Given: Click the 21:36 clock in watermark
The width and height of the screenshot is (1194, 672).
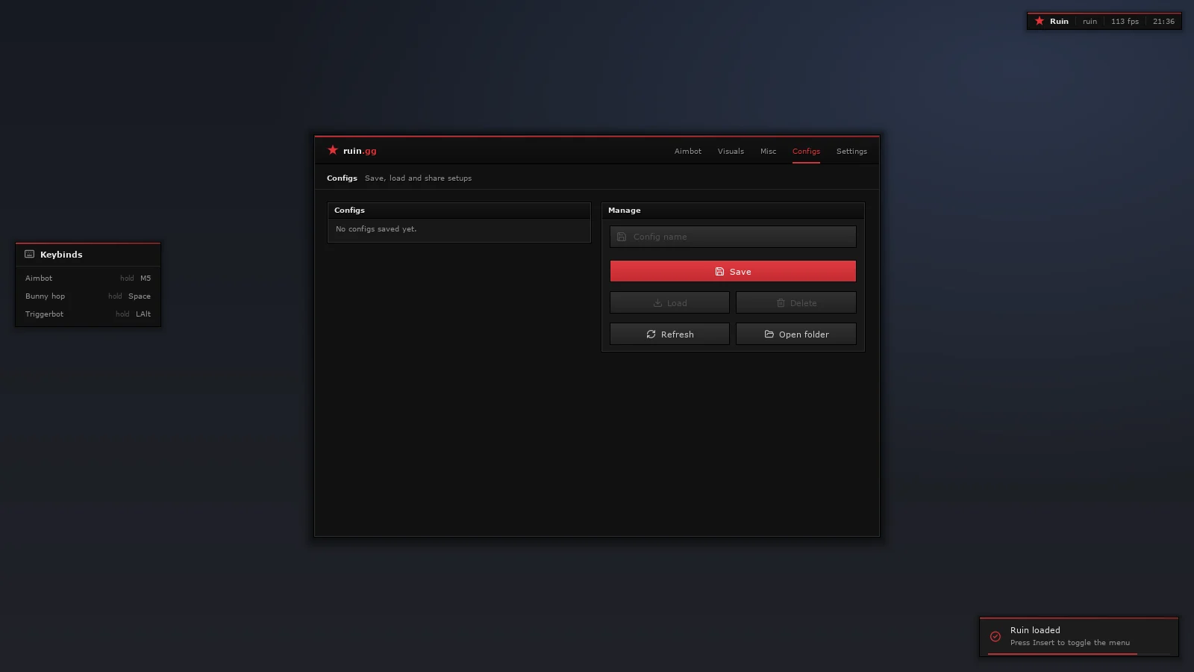Looking at the screenshot, I should coord(1163,21).
